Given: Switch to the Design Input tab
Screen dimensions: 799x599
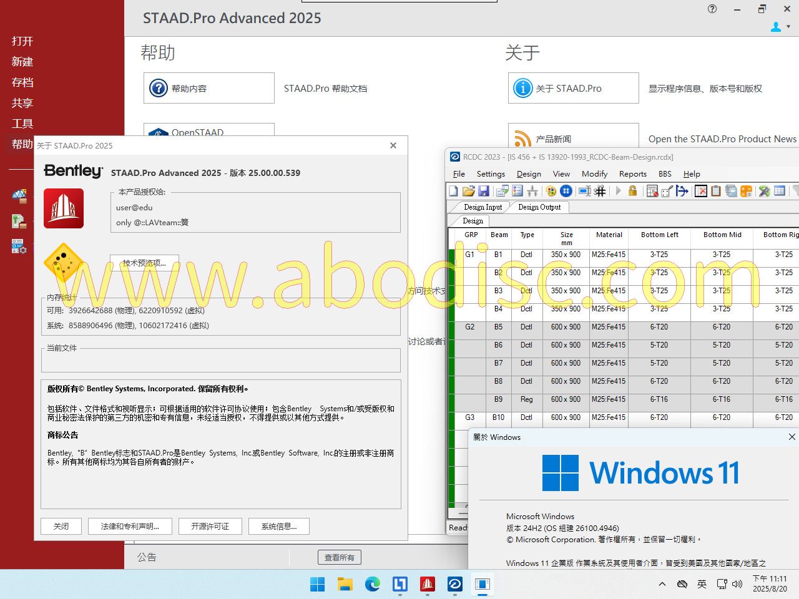Looking at the screenshot, I should coord(483,207).
